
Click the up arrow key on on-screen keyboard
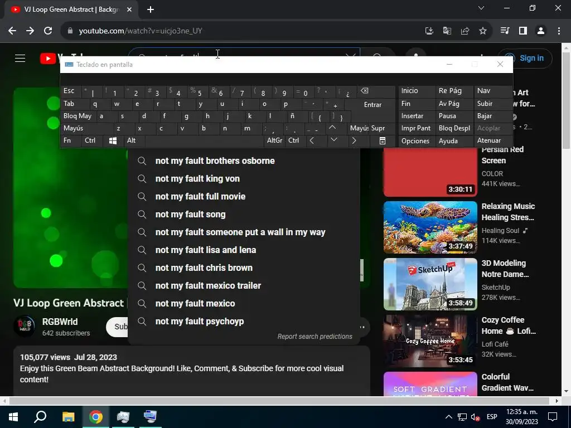(332, 128)
